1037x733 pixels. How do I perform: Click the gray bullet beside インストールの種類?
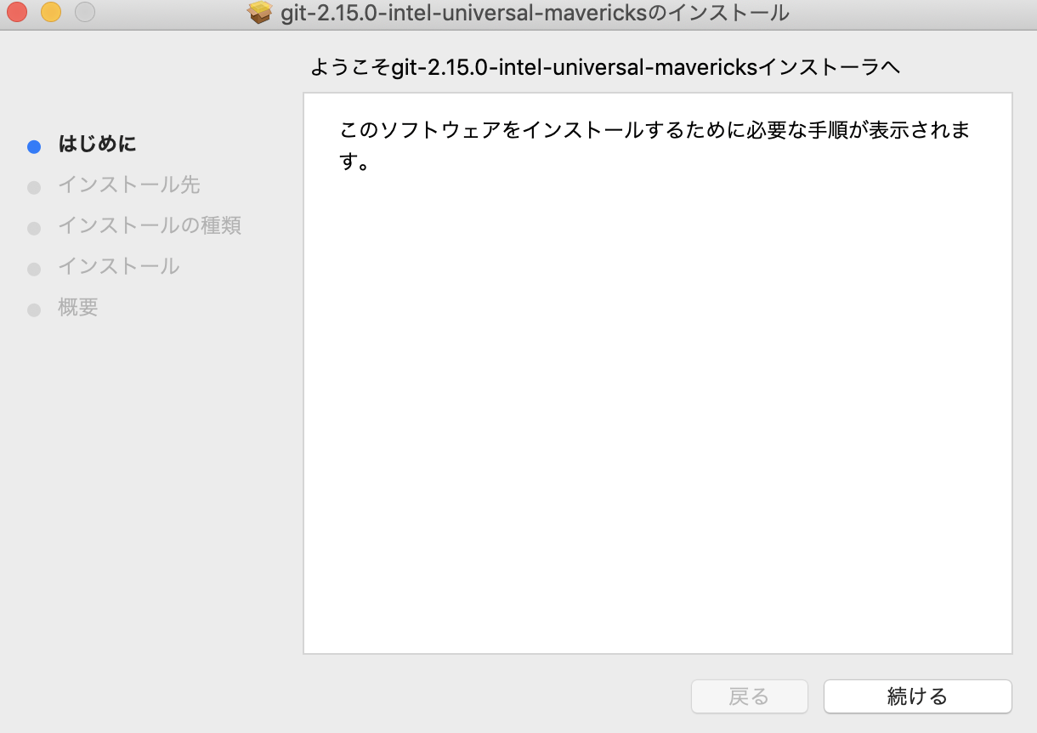point(34,228)
